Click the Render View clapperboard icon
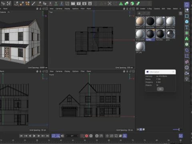Viewport: 192px width, 144px height. click(73, 3)
